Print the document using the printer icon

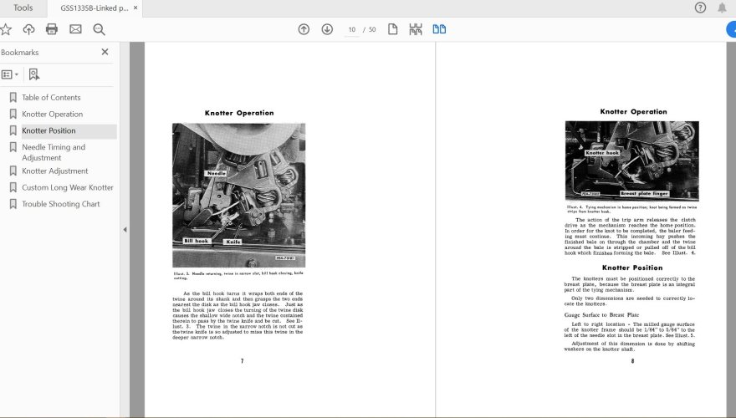(52, 29)
